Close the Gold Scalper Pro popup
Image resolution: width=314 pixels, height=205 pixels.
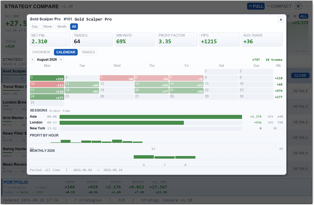(281, 19)
